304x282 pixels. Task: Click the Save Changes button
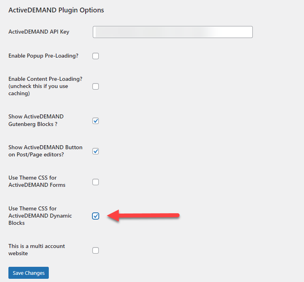coord(28,273)
